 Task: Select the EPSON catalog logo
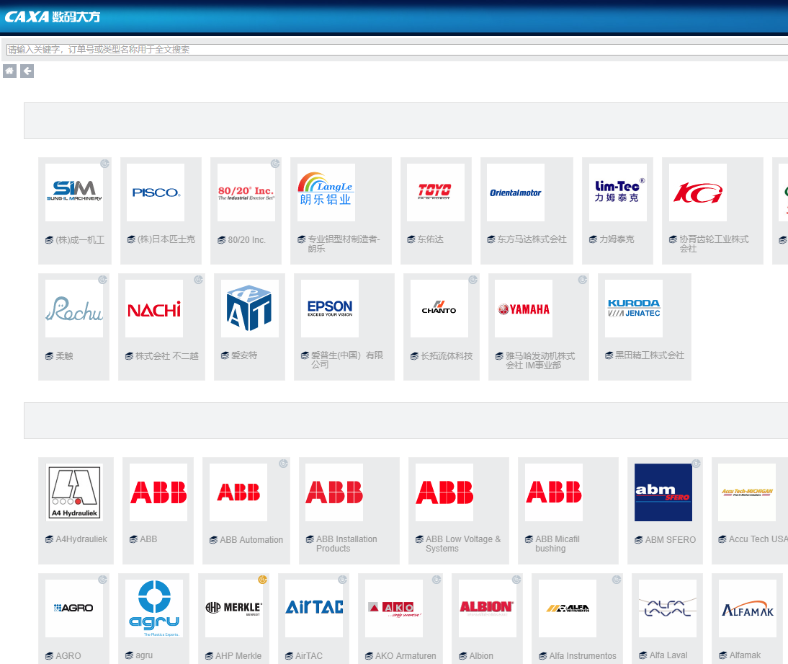(330, 309)
